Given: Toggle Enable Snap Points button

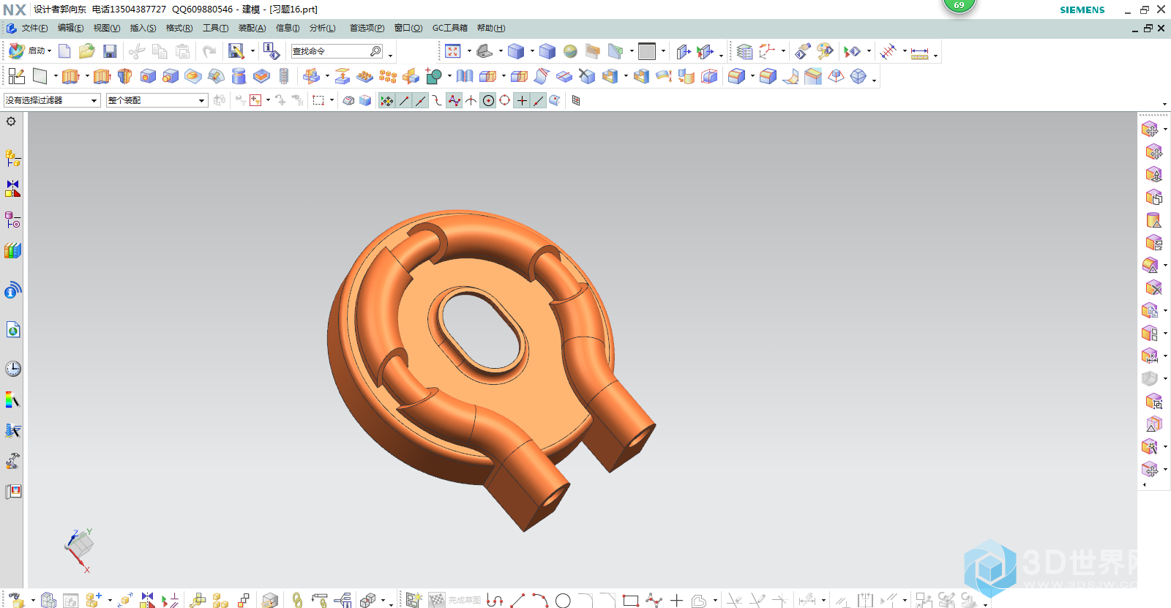Looking at the screenshot, I should pos(387,101).
